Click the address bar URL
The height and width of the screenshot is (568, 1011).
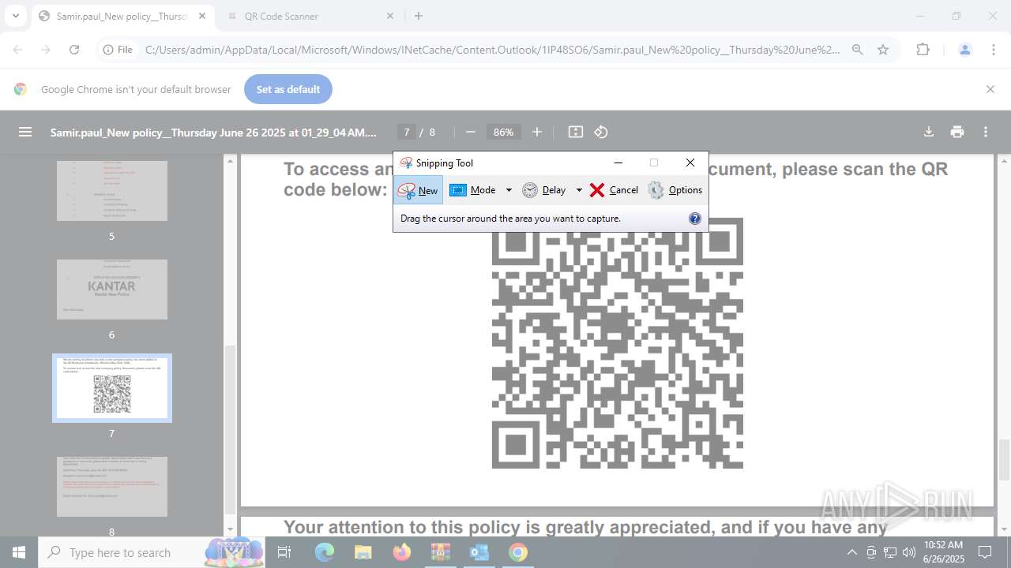(x=493, y=50)
